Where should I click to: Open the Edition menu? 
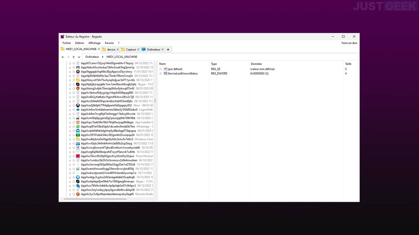(80, 43)
